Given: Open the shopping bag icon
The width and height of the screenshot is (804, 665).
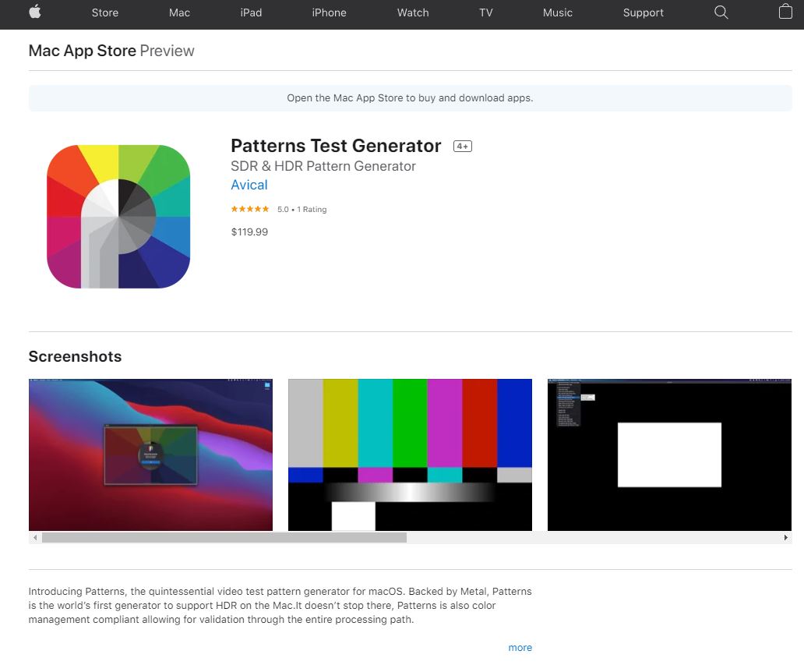Looking at the screenshot, I should [x=785, y=11].
